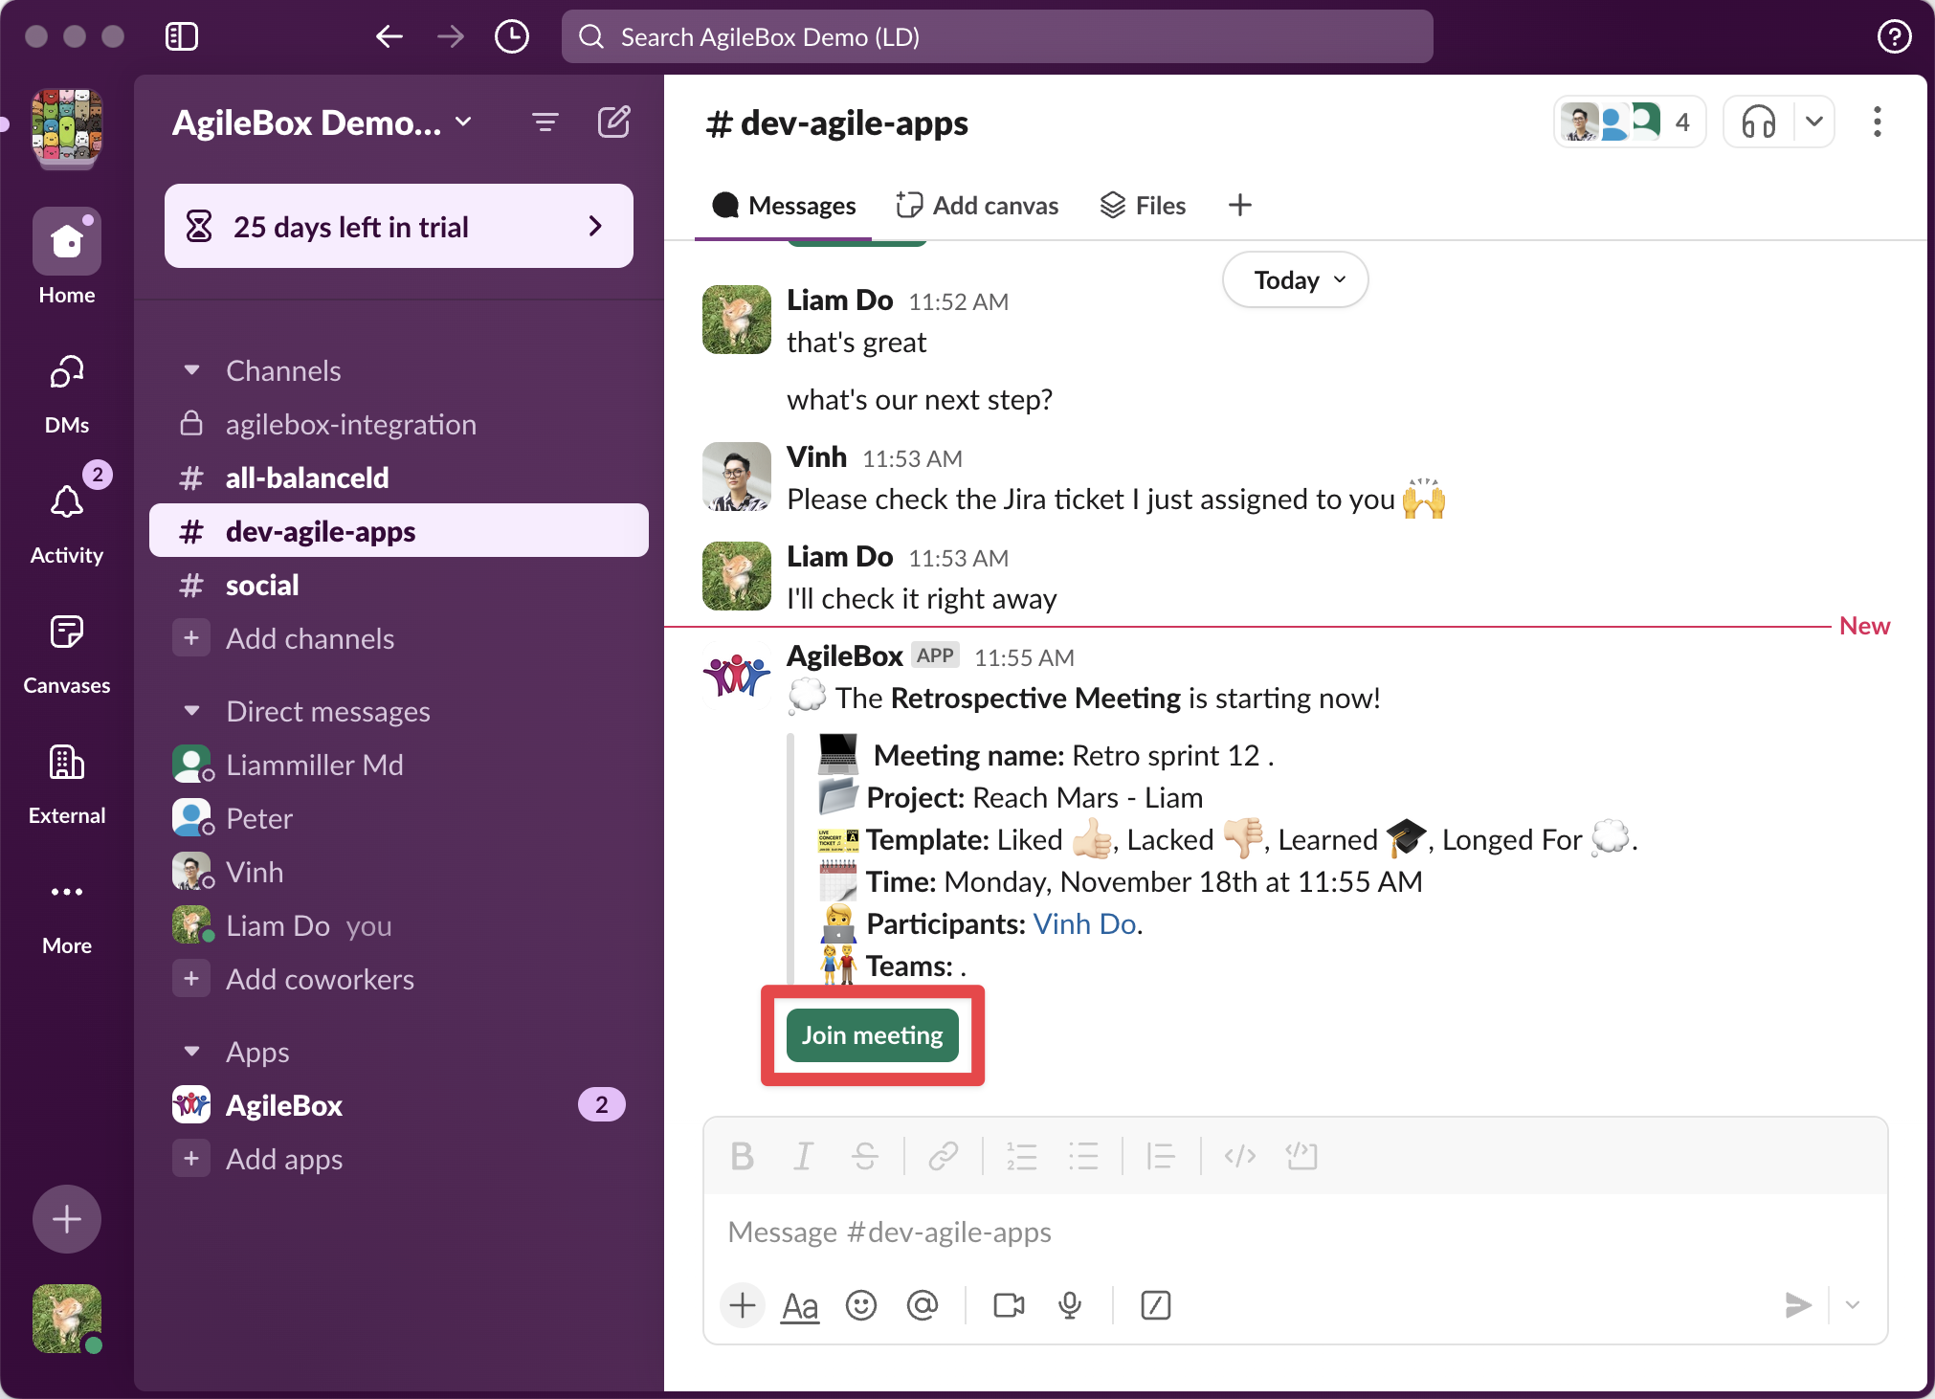Click the compose new message icon
This screenshot has height=1399, width=1935.
[613, 122]
